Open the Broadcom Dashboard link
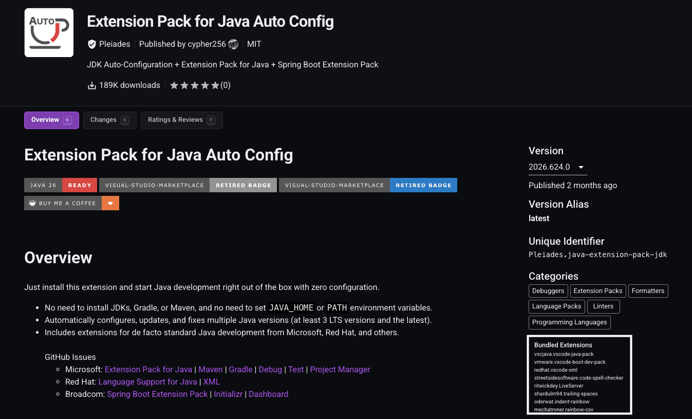This screenshot has width=692, height=419. tap(269, 394)
